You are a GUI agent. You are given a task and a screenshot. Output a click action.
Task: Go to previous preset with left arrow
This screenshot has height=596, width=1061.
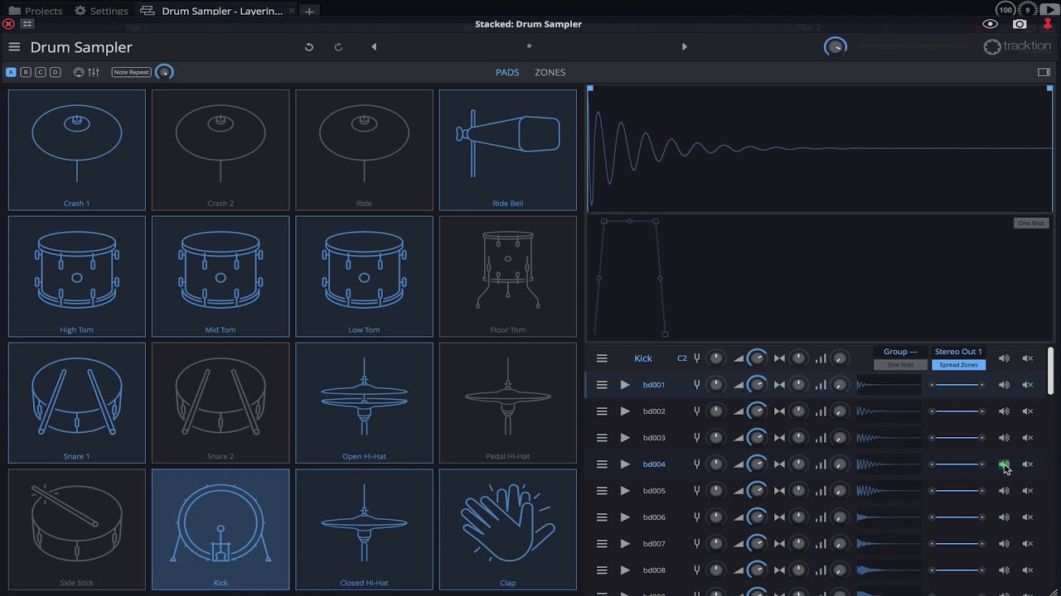(x=374, y=47)
